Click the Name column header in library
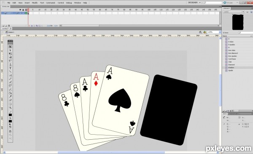253x154 pixels. tap(225, 36)
